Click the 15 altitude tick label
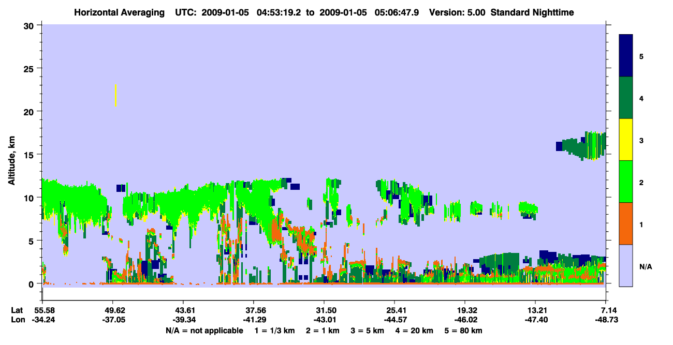Viewport: 673px width, 345px height. [x=30, y=155]
